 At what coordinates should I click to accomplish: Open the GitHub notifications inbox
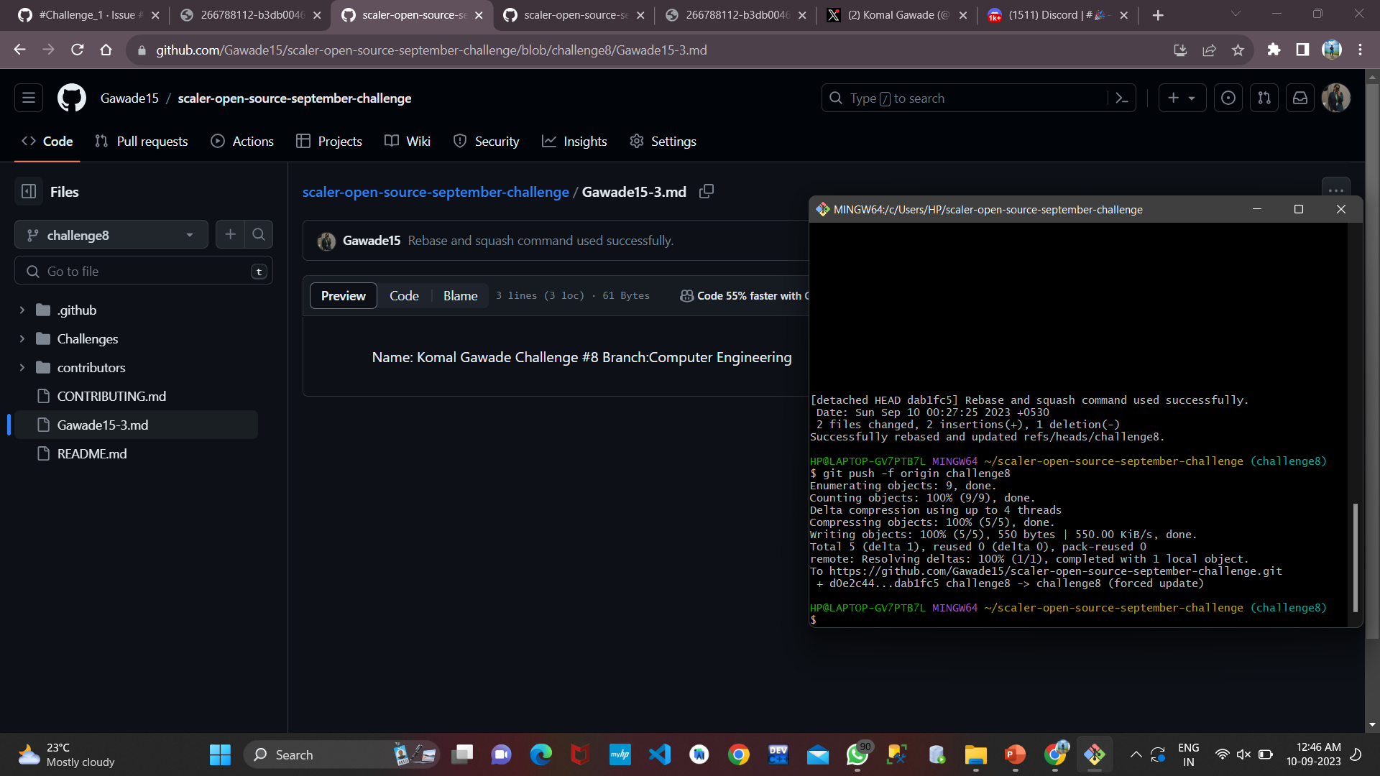1299,98
